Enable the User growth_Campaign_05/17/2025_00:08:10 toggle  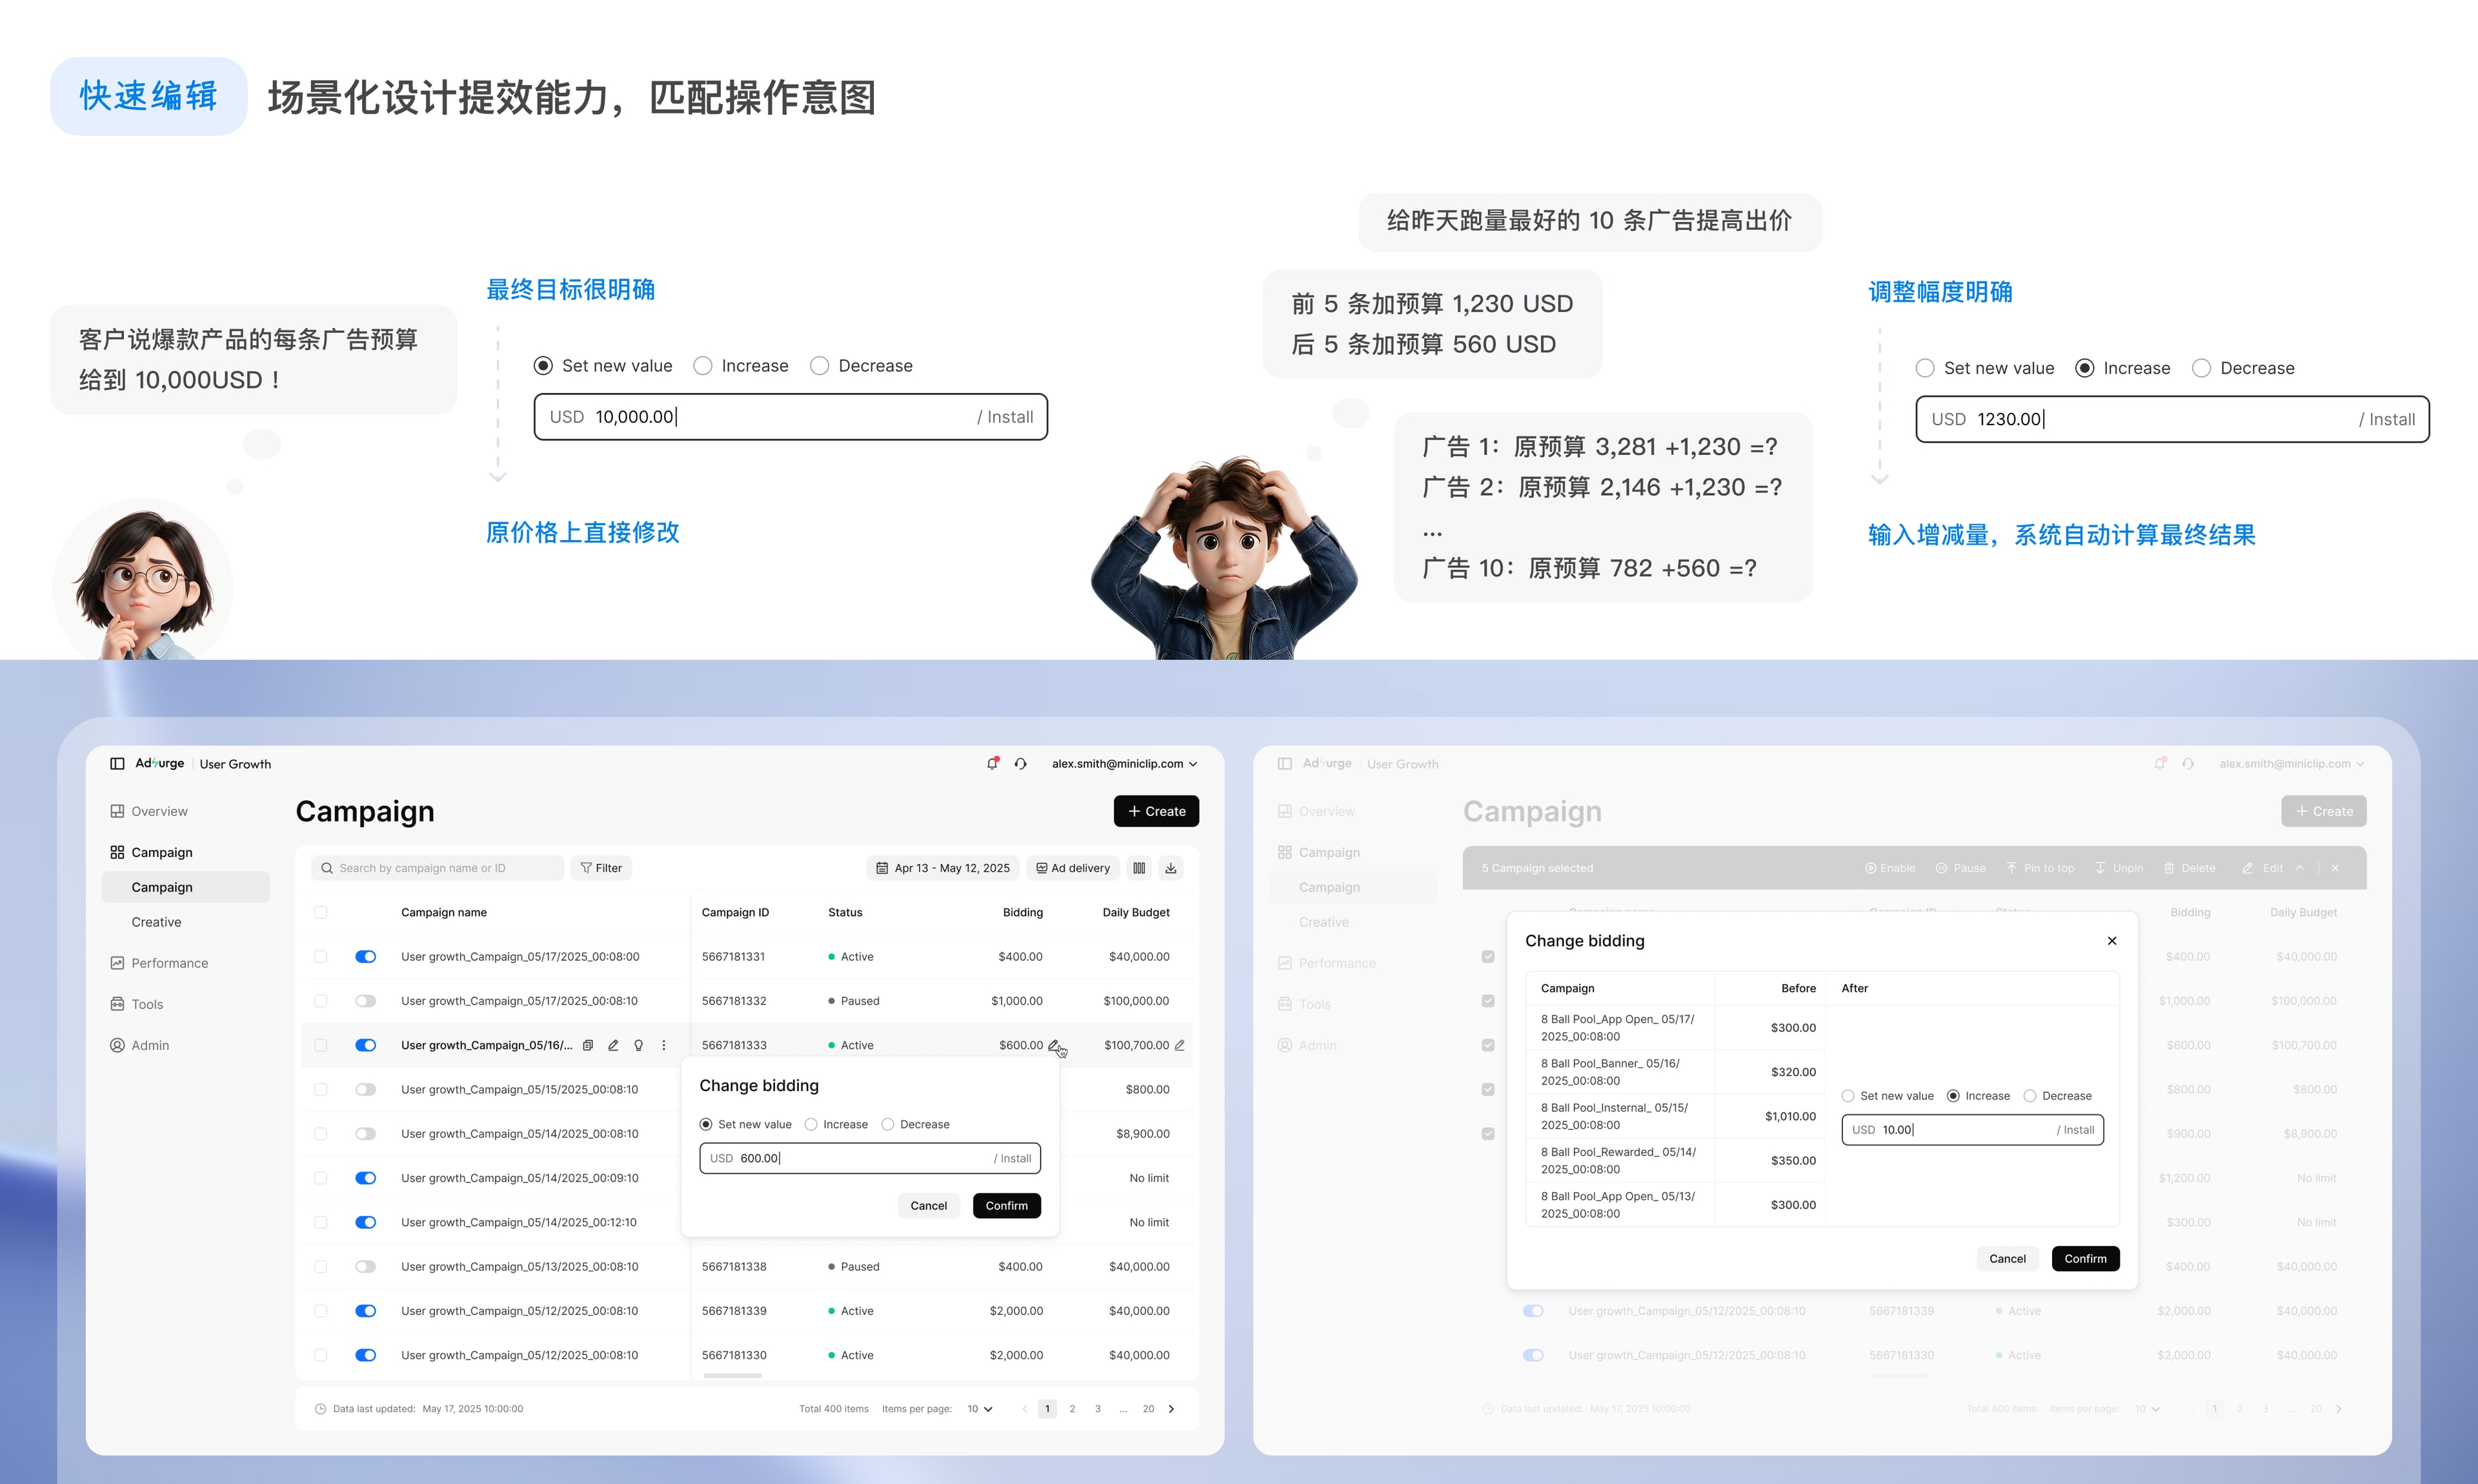click(x=366, y=1001)
